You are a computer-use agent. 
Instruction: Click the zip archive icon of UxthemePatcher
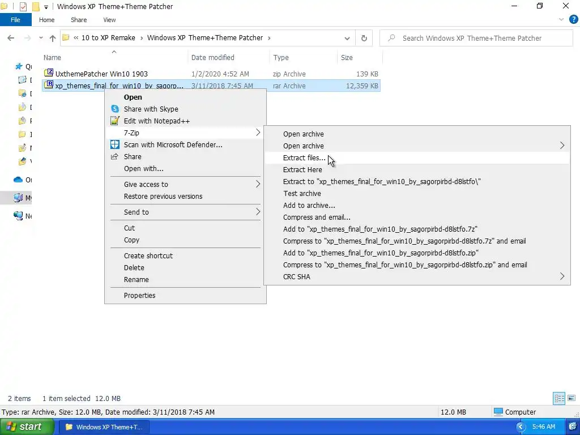49,73
